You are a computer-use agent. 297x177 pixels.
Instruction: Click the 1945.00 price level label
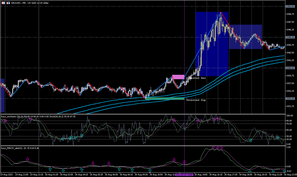pos(290,37)
